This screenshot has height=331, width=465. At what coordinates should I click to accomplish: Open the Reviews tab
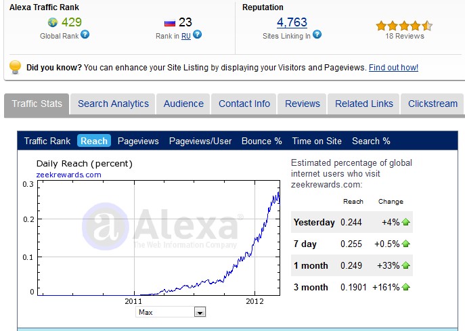[302, 104]
